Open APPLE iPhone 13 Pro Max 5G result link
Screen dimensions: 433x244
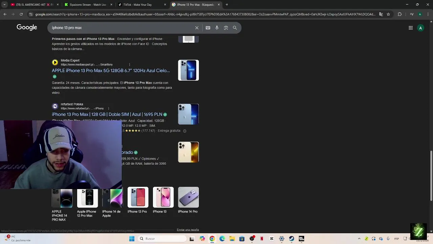tap(111, 70)
